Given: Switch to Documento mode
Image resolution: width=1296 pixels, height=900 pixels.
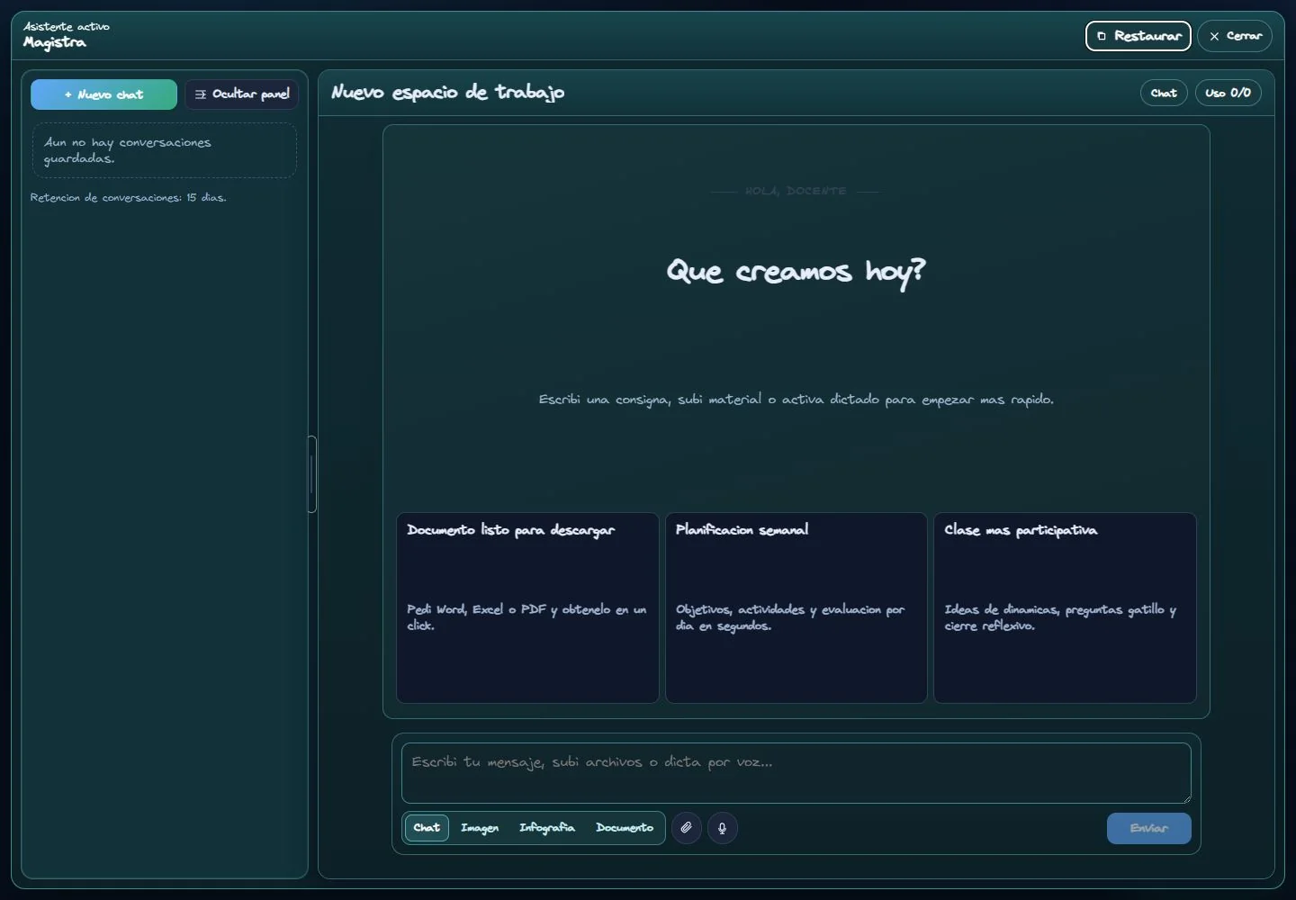Looking at the screenshot, I should 625,828.
